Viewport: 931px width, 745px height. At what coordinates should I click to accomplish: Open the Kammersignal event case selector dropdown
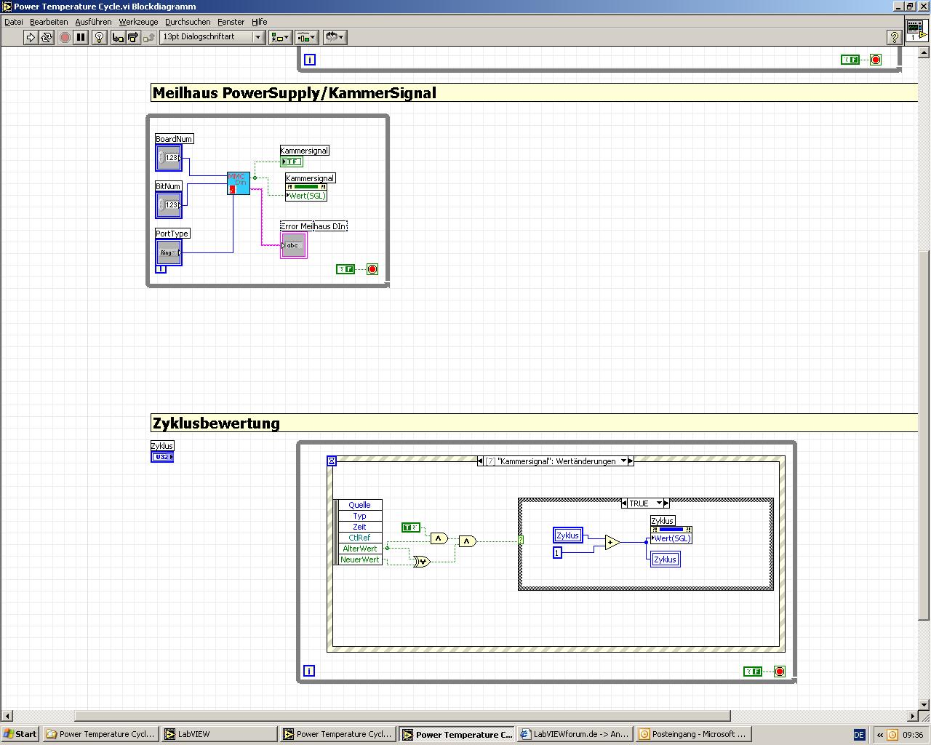pos(623,461)
